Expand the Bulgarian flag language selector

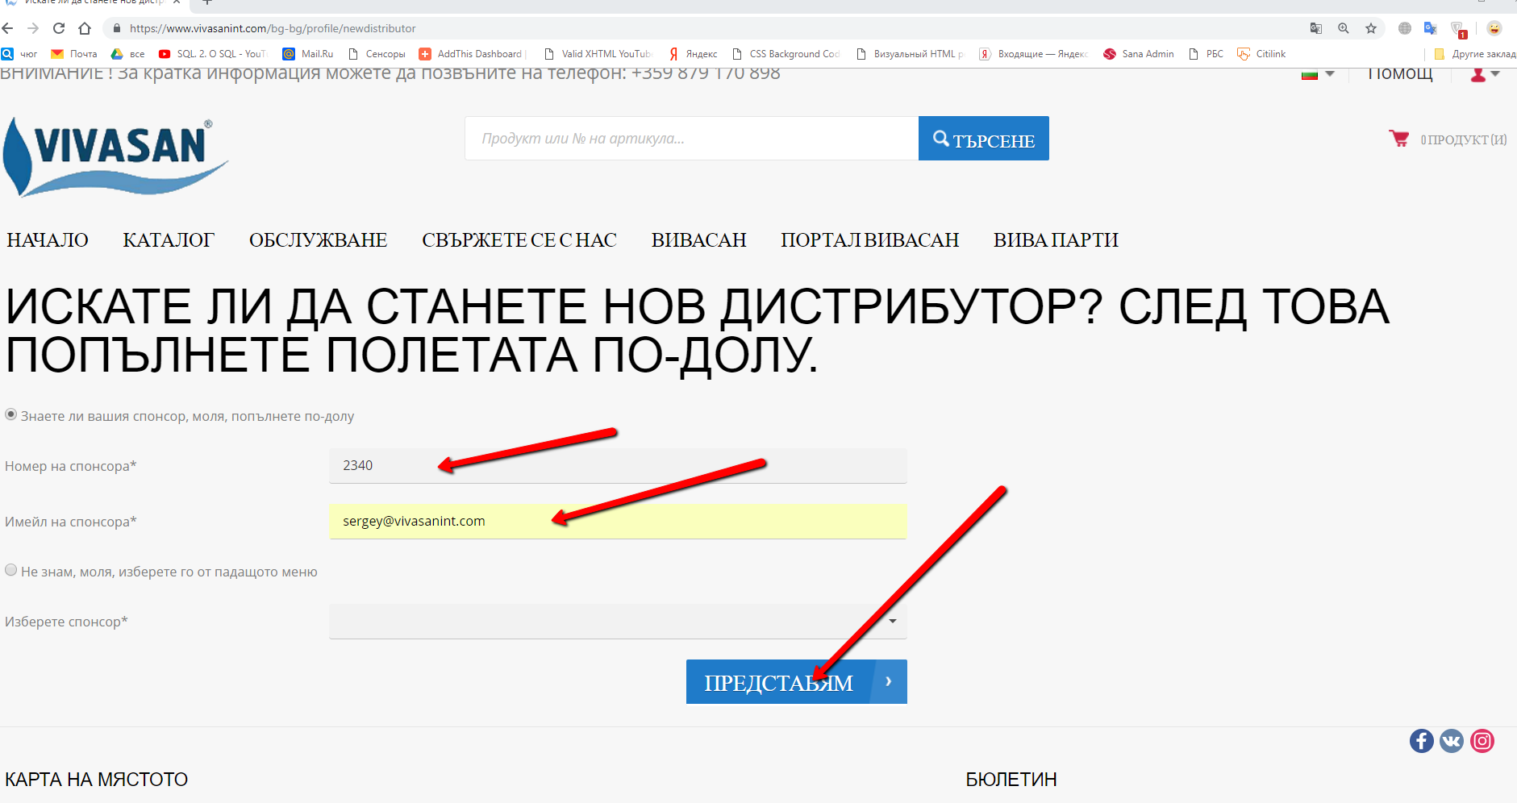1318,74
